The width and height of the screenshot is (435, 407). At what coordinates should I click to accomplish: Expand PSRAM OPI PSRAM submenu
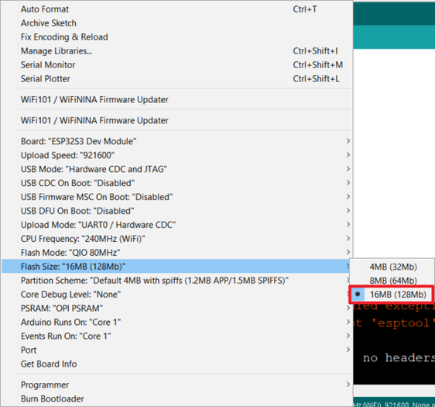click(x=177, y=308)
